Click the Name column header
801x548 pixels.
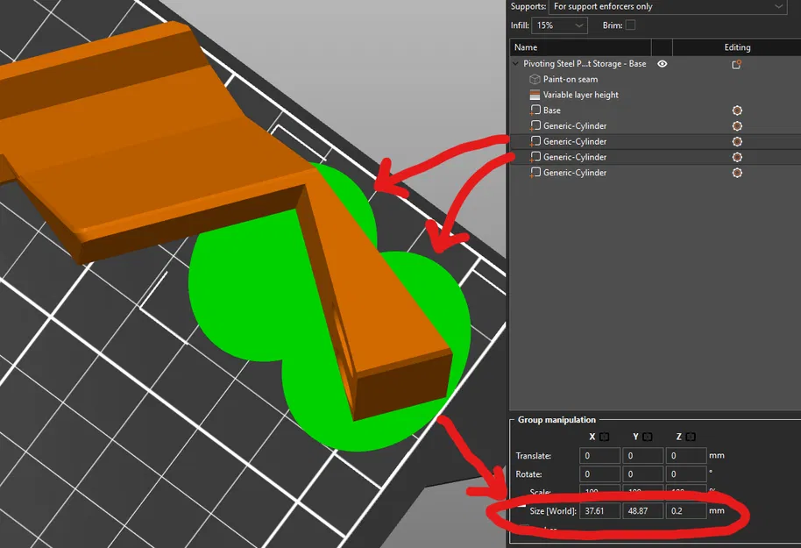click(x=580, y=47)
